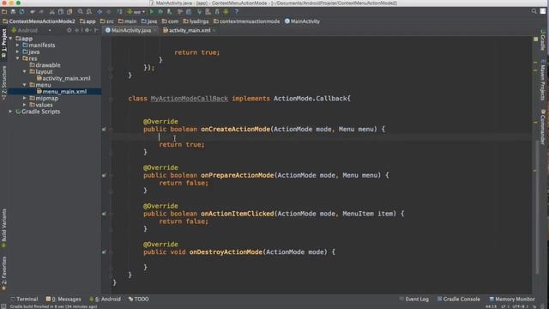Click the green Run button

(x=152, y=11)
